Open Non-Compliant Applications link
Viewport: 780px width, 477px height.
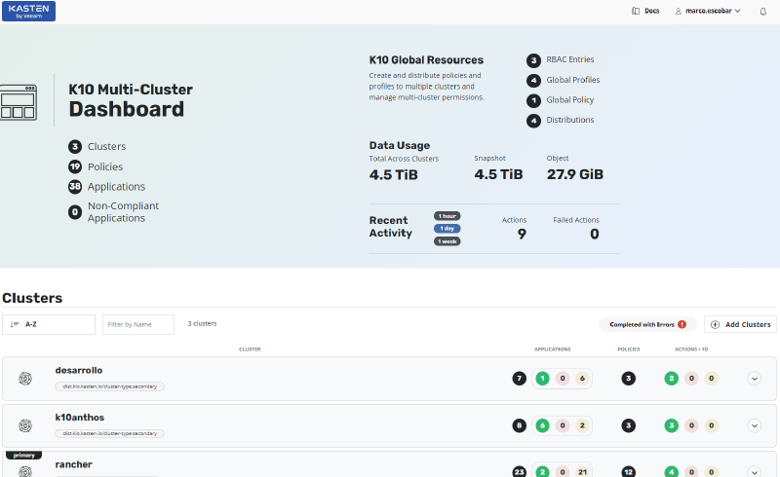pyautogui.click(x=123, y=212)
